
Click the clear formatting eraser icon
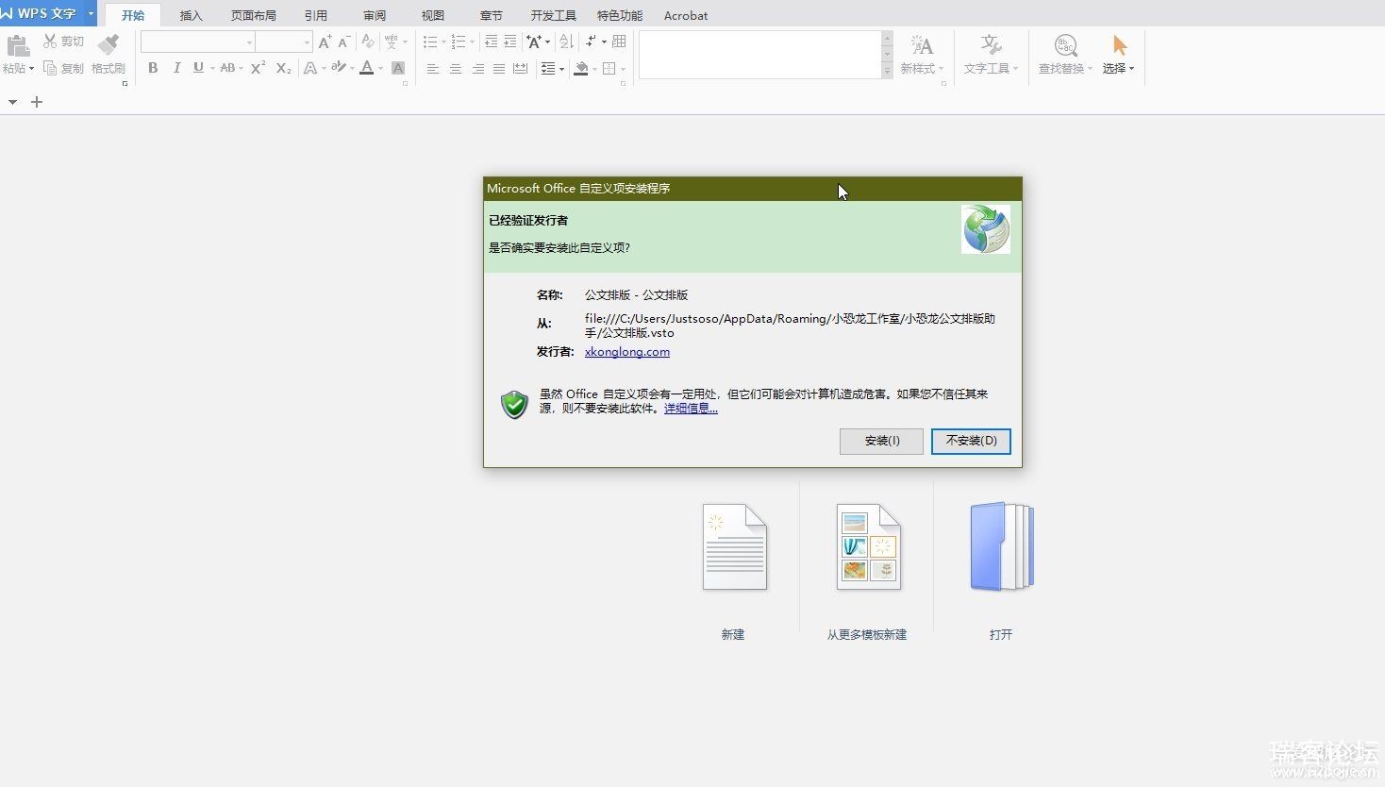[x=368, y=42]
